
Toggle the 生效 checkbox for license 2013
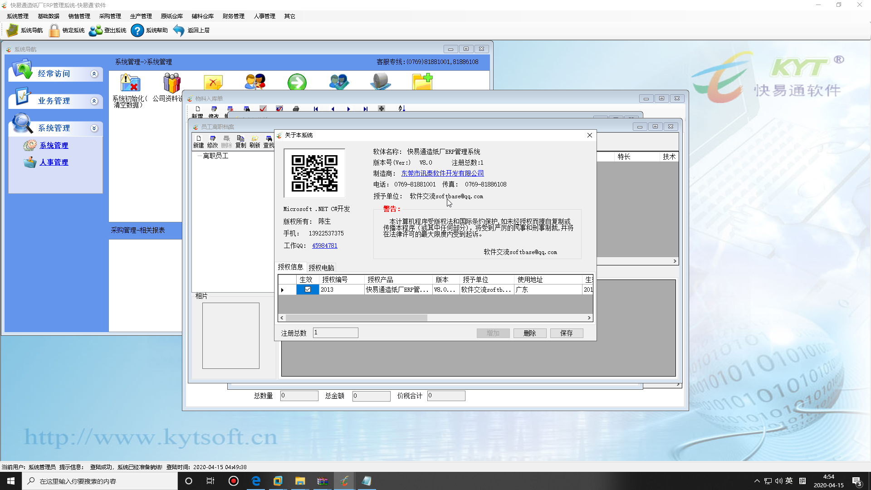pyautogui.click(x=308, y=289)
